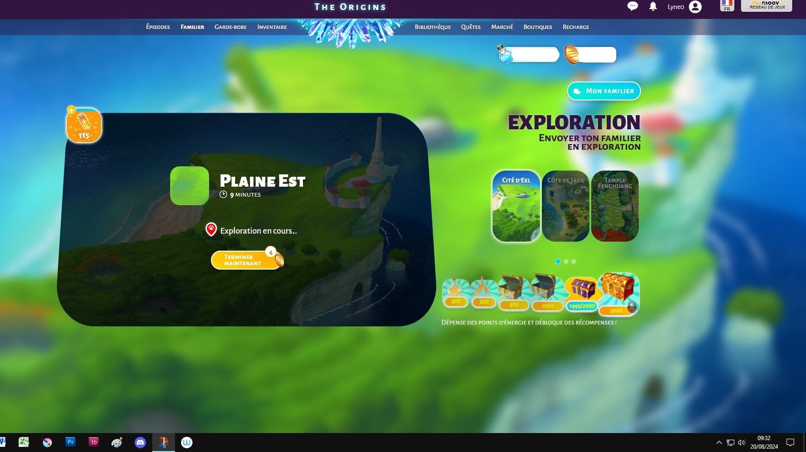The height and width of the screenshot is (452, 806).
Task: Add energy with the orange 115 badge
Action: (84, 125)
